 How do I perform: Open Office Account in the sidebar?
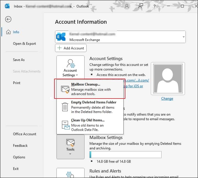pyautogui.click(x=25, y=134)
